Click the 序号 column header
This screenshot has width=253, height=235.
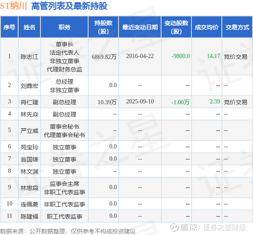pyautogui.click(x=9, y=27)
